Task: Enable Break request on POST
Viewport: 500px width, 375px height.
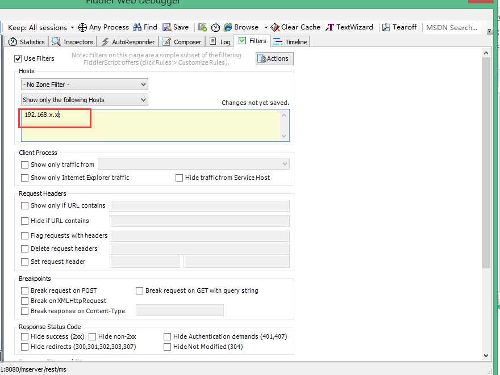Action: 24,290
